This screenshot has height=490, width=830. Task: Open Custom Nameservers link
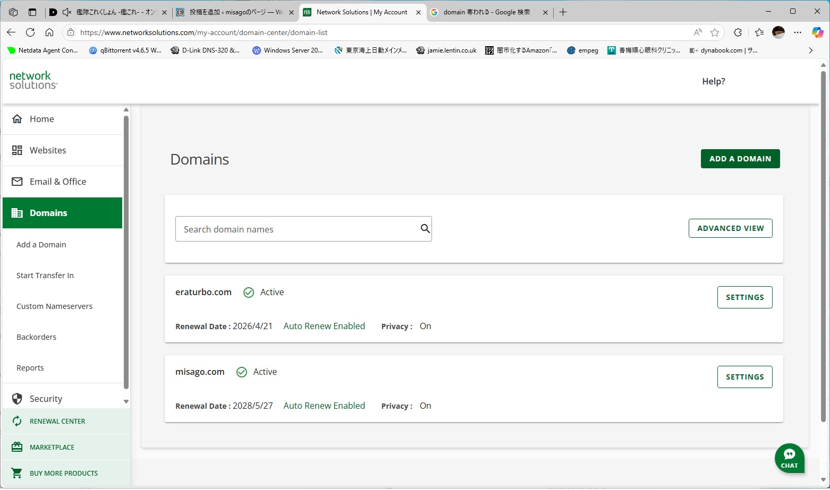pyautogui.click(x=54, y=306)
